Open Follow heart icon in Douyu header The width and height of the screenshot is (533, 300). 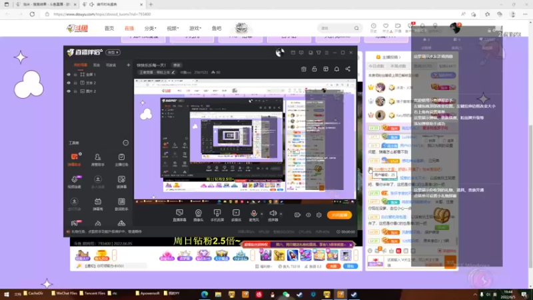point(386,28)
